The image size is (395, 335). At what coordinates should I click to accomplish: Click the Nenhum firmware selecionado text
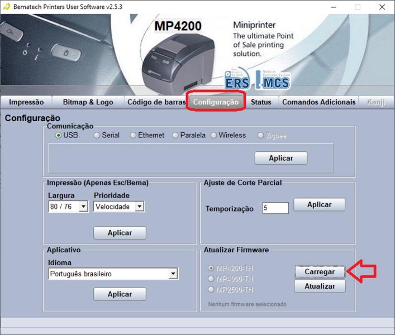tap(247, 304)
